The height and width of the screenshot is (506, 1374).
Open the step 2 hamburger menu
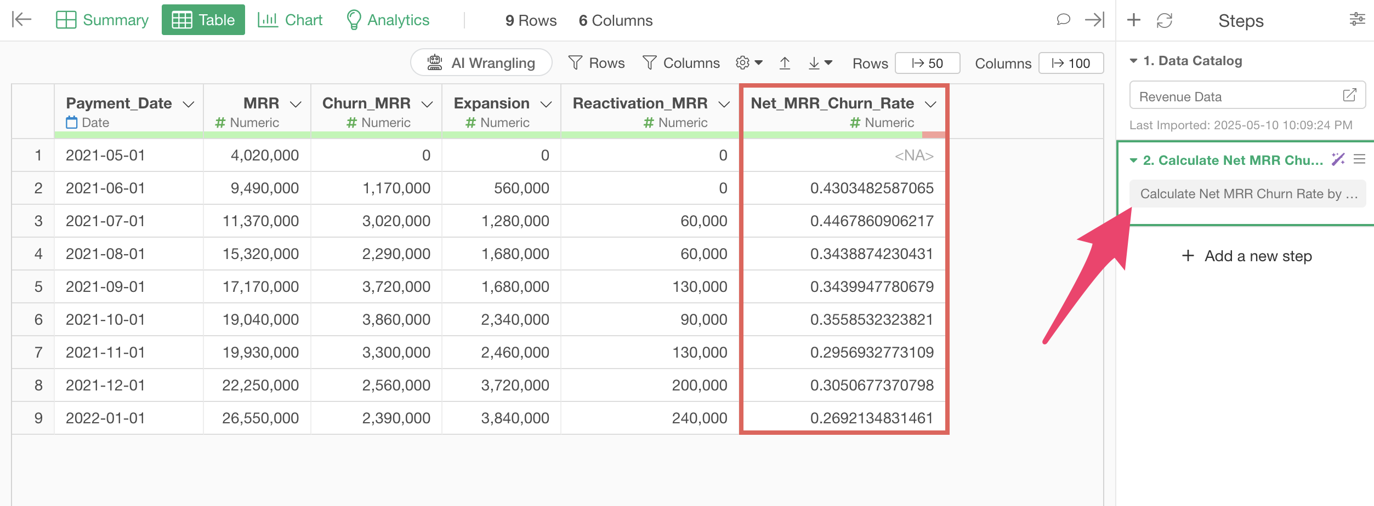point(1359,159)
